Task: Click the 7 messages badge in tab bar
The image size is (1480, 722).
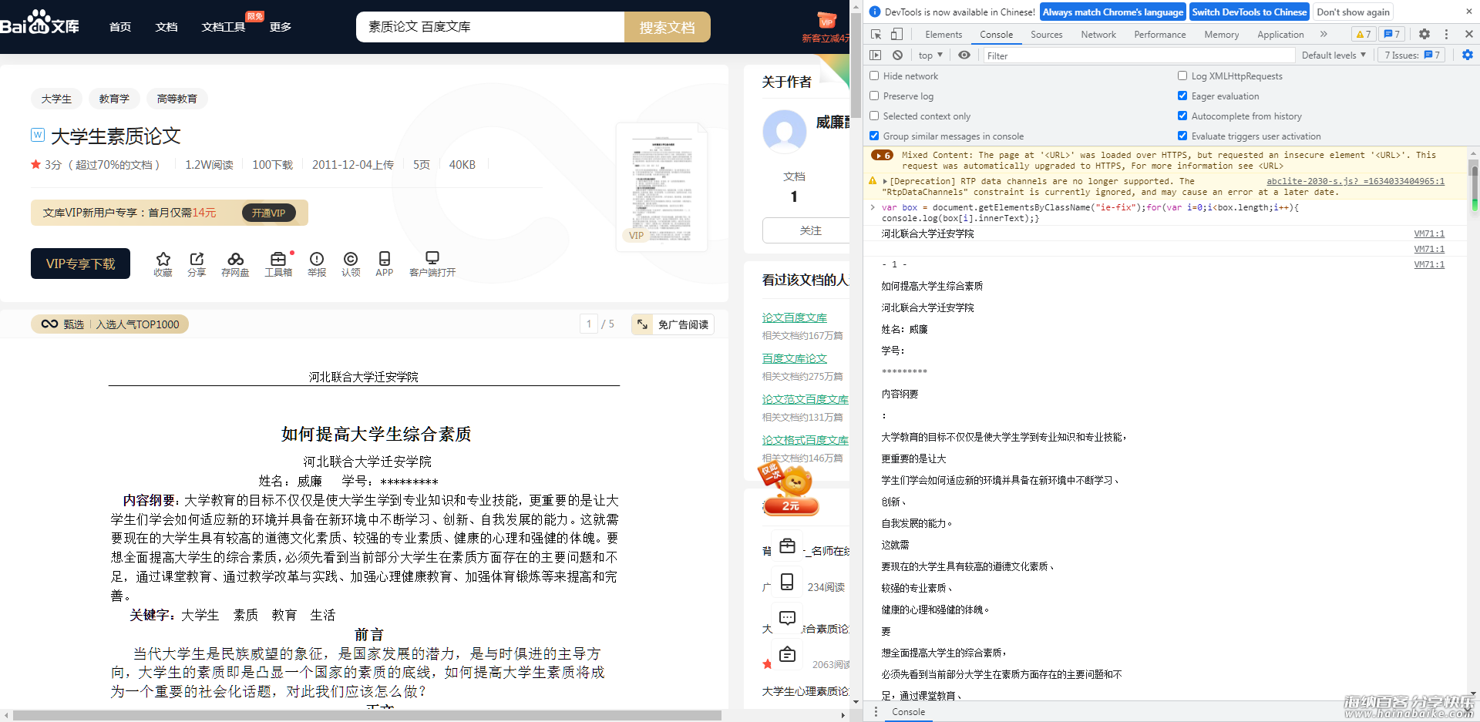Action: click(1392, 34)
